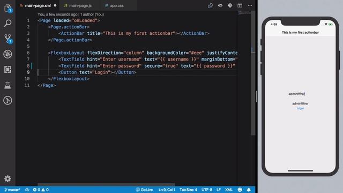Split the editor to the right

240,5
